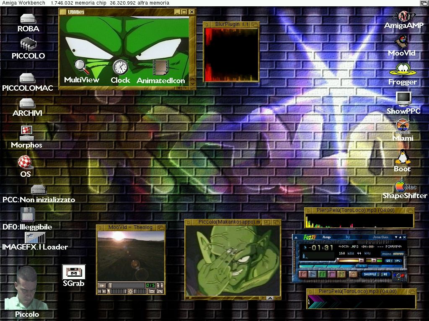Screen dimensions: 429x321
Task: Click the Piccolo(Makankosappo) window zoom gadget
Action: coord(267,222)
